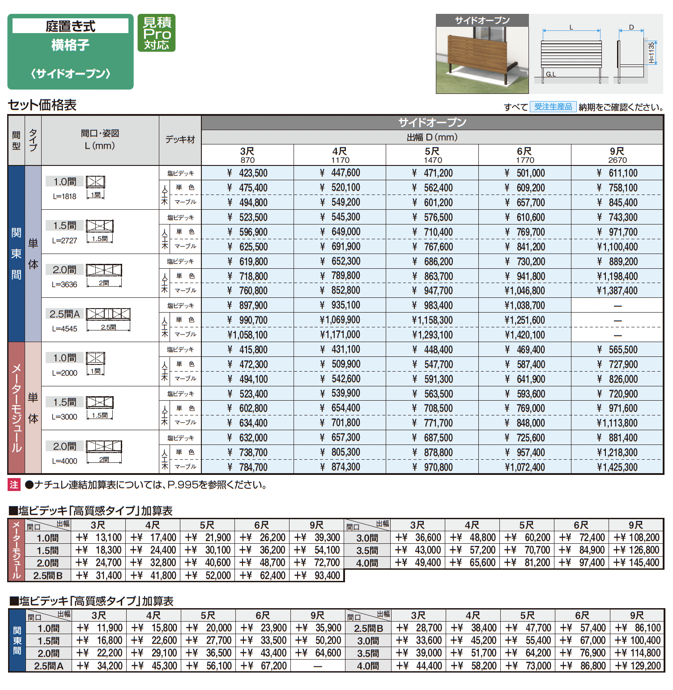This screenshot has width=673, height=690.
Task: Click the price ¥1,113,800
Action: click(617, 423)
